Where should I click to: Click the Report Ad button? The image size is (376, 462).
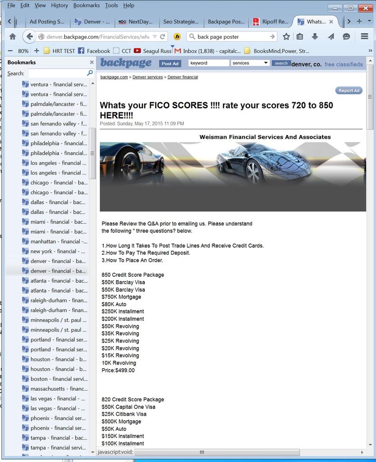pos(349,91)
